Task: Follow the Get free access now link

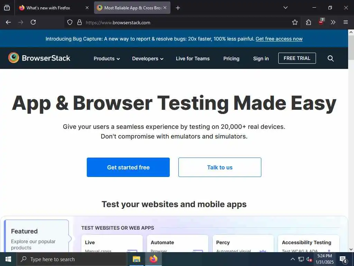Action: tap(279, 39)
